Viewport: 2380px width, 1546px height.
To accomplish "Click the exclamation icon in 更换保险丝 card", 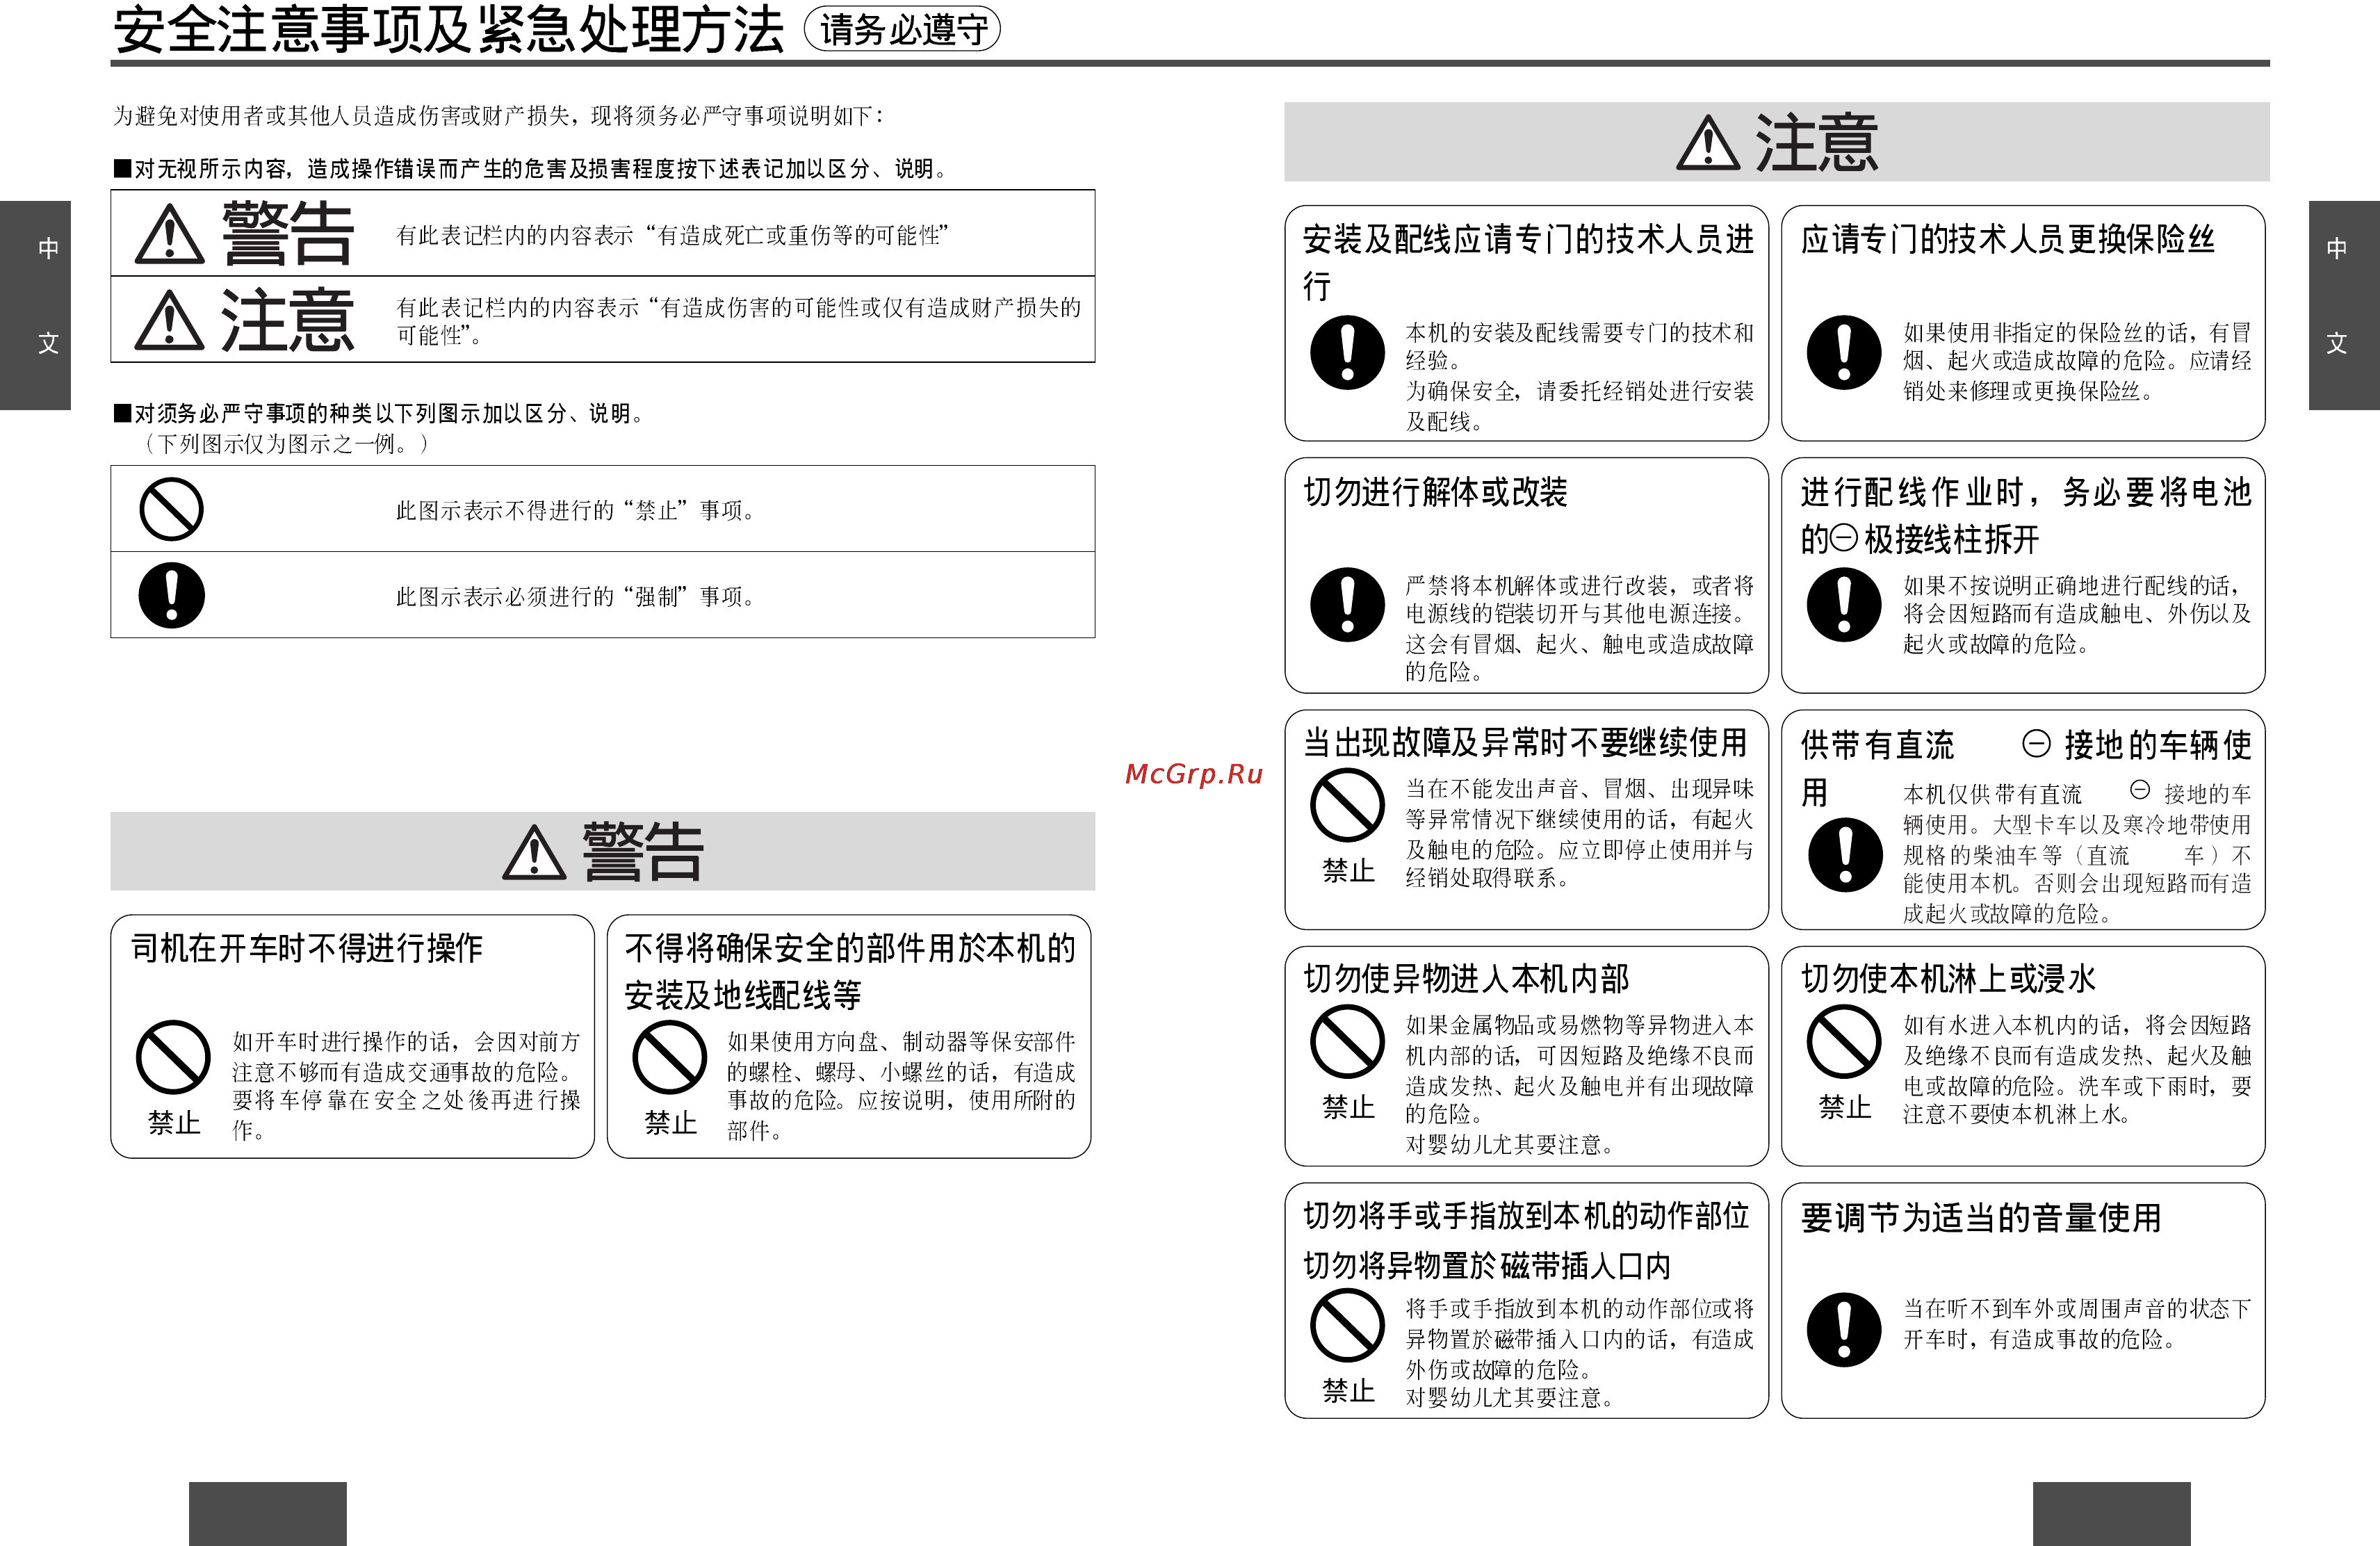I will pyautogui.click(x=1844, y=352).
